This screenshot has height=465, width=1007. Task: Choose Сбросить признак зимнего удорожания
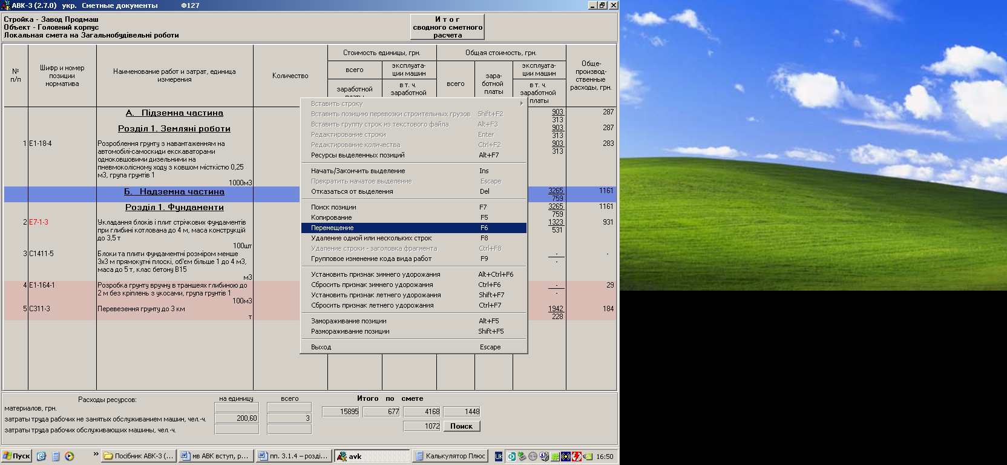coord(414,285)
